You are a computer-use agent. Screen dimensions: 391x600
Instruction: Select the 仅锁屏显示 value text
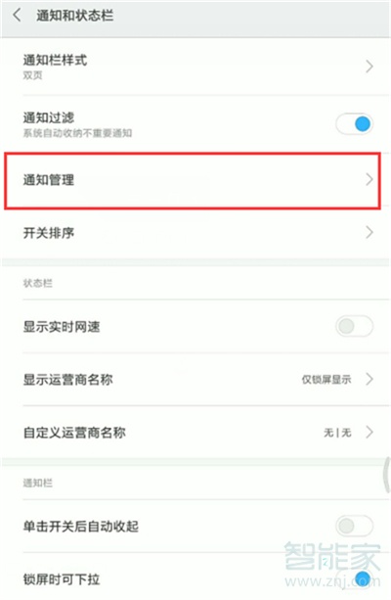pyautogui.click(x=326, y=380)
